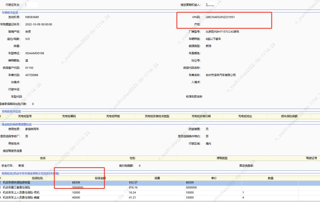Click the 准驾类型 column header
Screen dimensions: 320x202
(222, 158)
